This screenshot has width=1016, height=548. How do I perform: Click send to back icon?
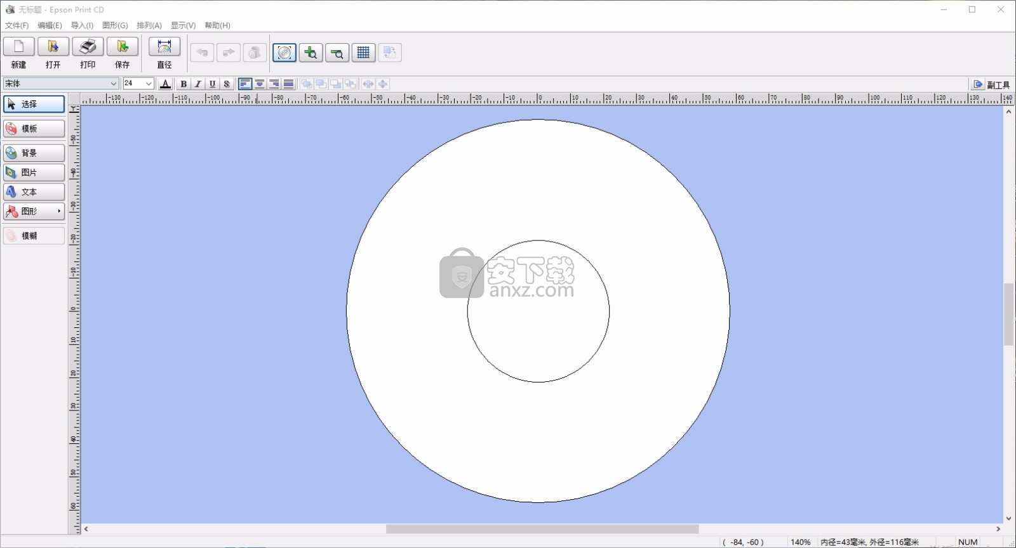pos(351,84)
